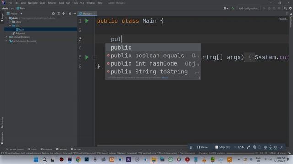The image size is (293, 164).
Task: Toggle tool window bars icon in bottom-left corner
Action: pos(2,153)
